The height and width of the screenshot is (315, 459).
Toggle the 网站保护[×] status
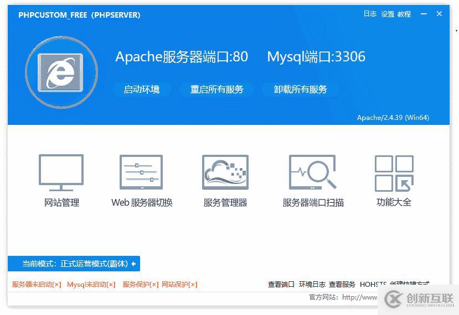[x=179, y=284]
